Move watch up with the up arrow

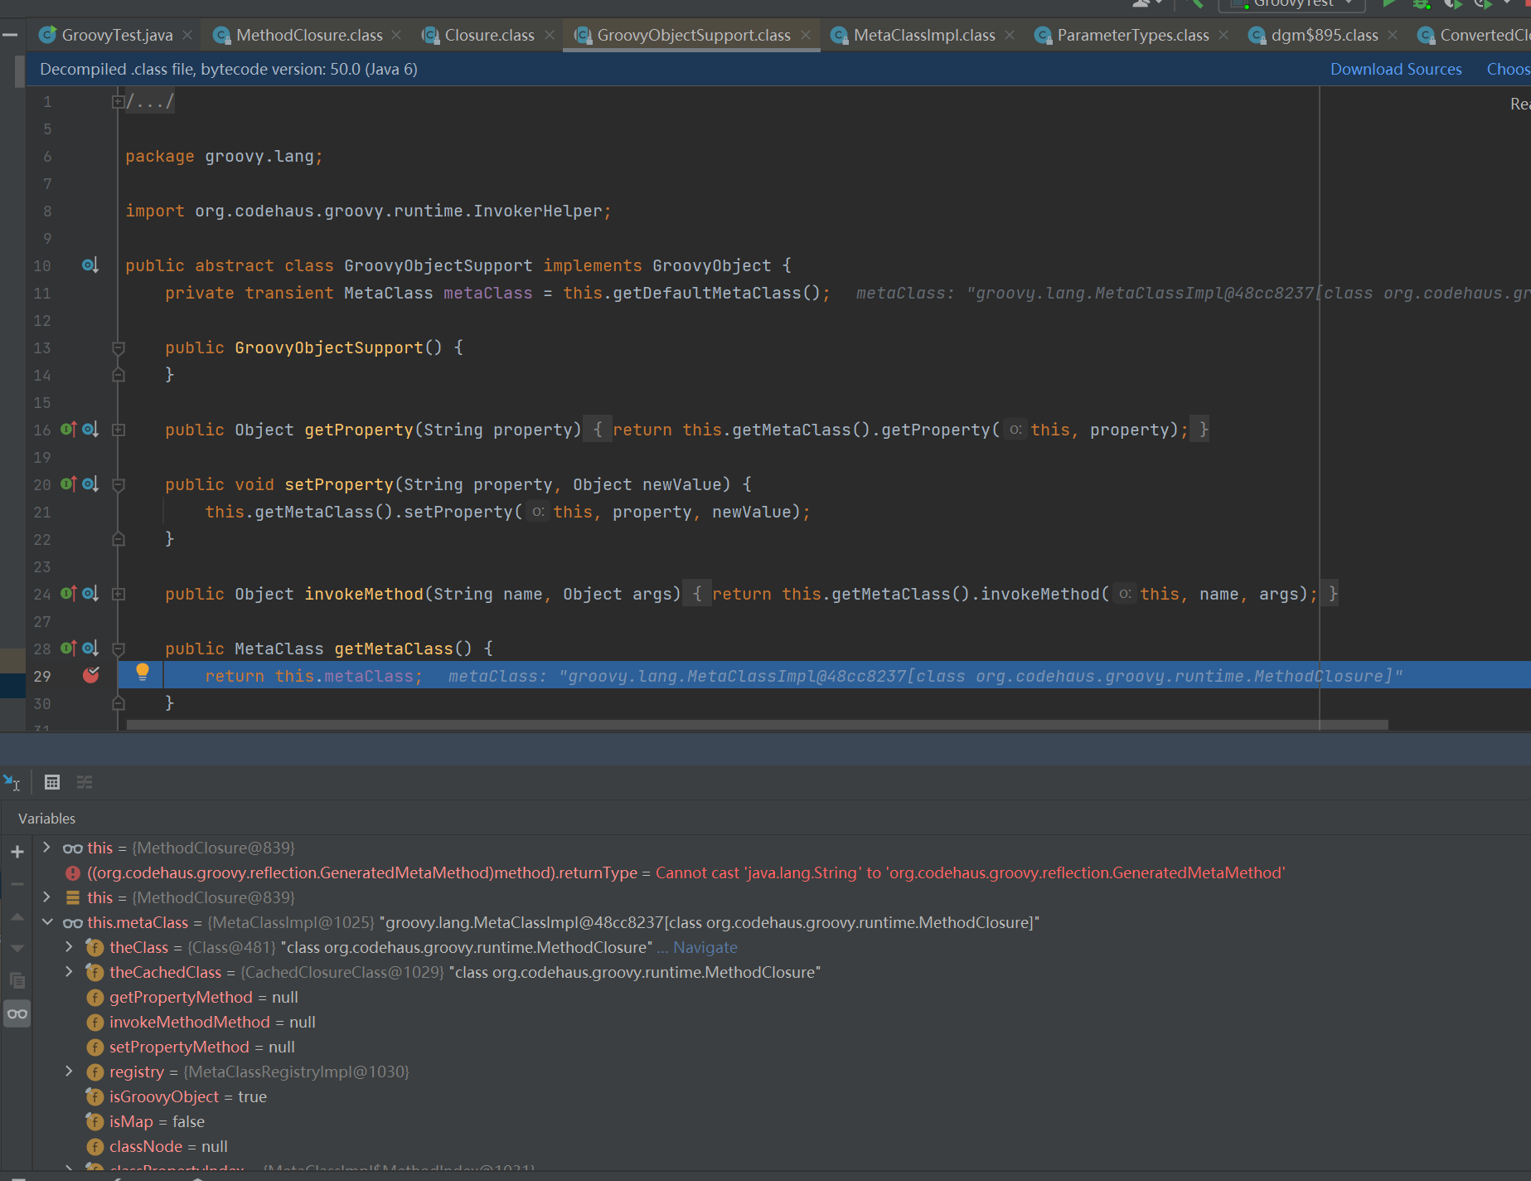point(17,916)
